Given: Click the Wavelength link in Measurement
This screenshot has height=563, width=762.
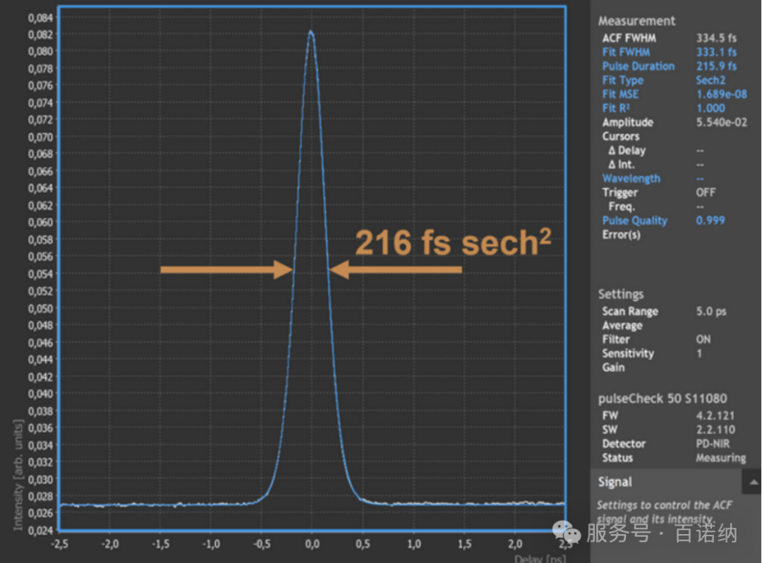Looking at the screenshot, I should pyautogui.click(x=631, y=179).
